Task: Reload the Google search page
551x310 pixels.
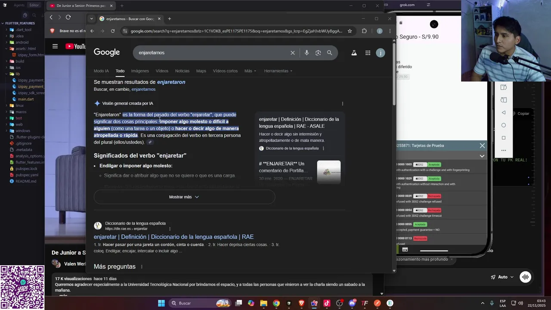Action: (113, 31)
